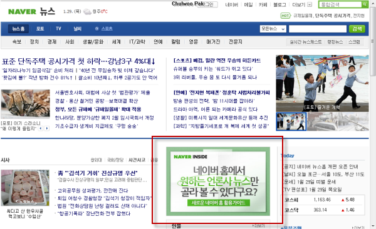
Task: Select the 포토 tab
Action: pyautogui.click(x=40, y=29)
